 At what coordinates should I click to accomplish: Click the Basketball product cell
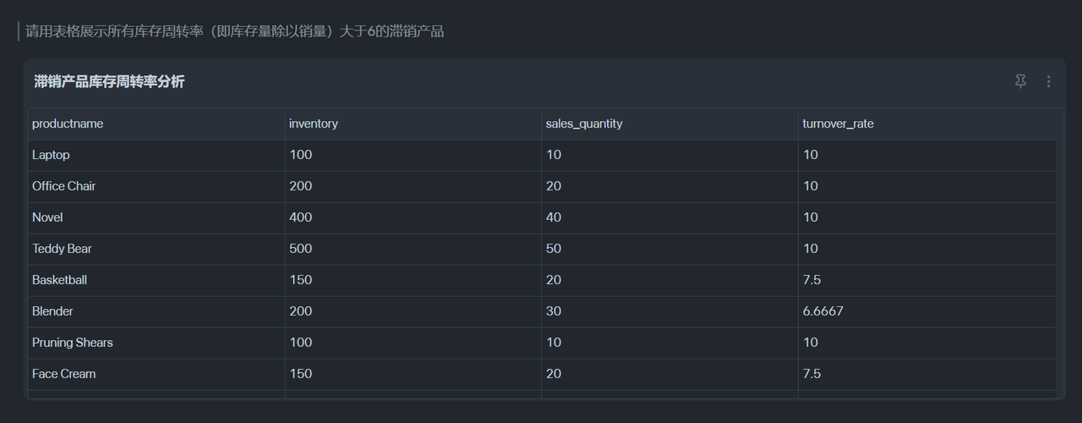click(156, 280)
